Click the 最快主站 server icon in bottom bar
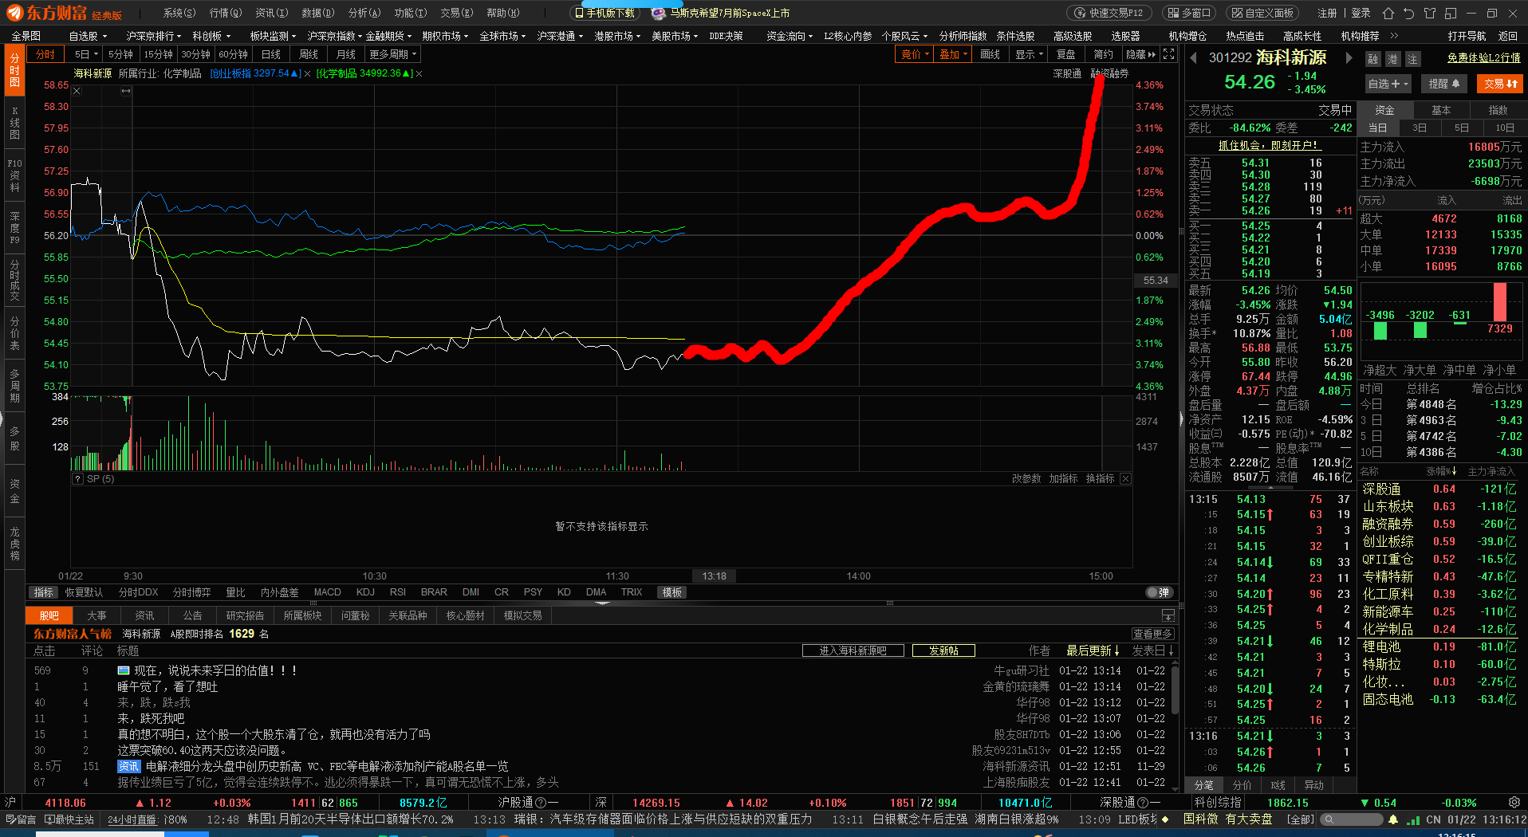Viewport: 1528px width, 837px height. [69, 819]
